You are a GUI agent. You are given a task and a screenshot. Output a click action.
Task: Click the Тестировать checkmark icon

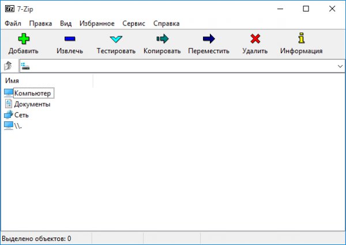pos(116,39)
